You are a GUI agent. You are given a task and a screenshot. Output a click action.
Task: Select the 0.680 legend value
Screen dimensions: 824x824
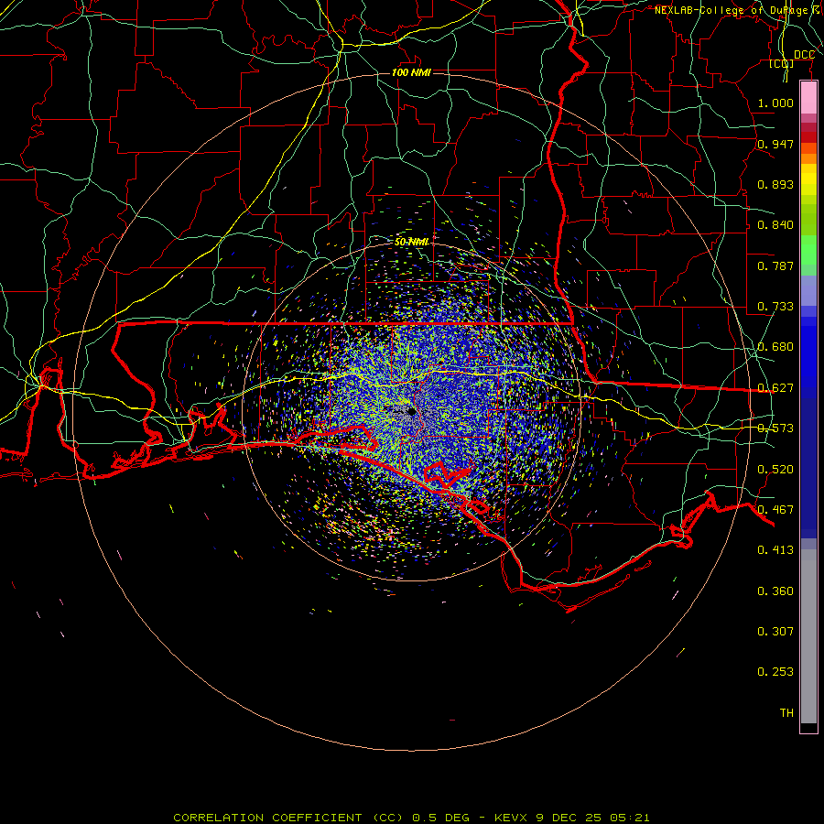click(775, 347)
